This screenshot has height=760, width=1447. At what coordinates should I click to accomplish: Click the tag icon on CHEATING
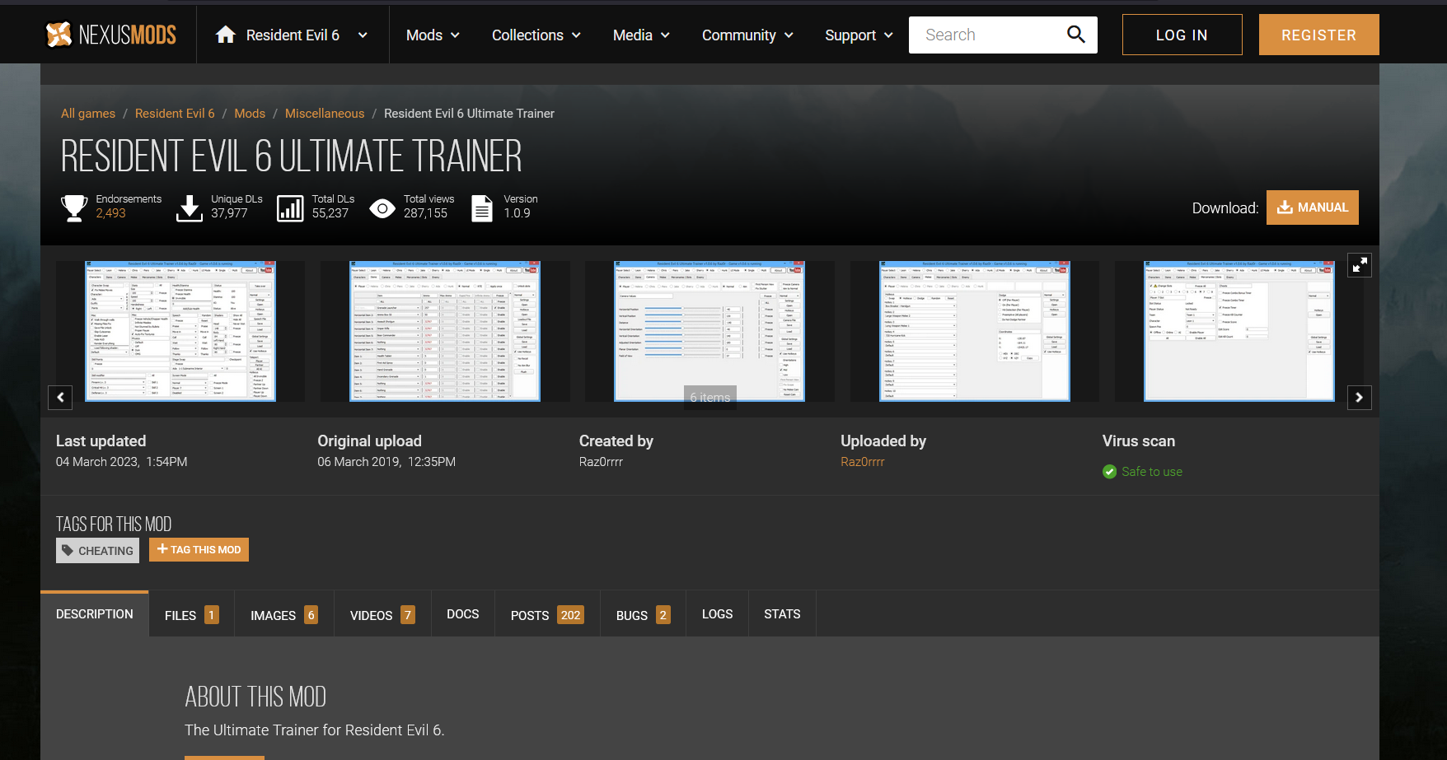coord(68,550)
